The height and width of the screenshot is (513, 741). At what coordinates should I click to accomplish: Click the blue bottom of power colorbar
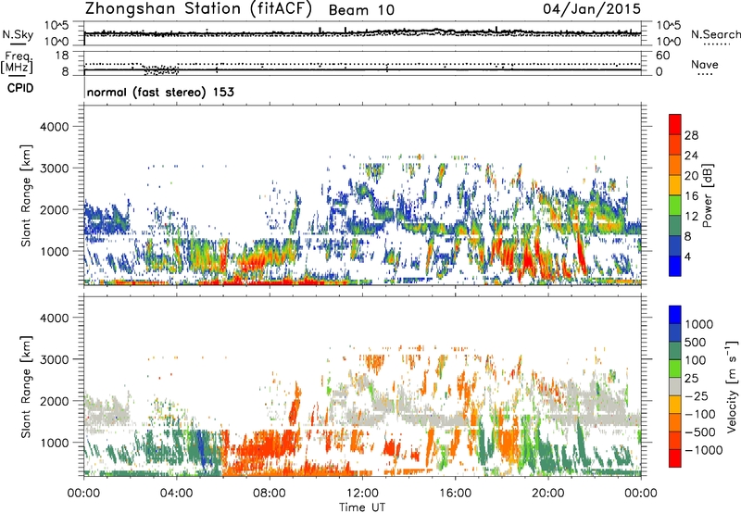coord(675,266)
